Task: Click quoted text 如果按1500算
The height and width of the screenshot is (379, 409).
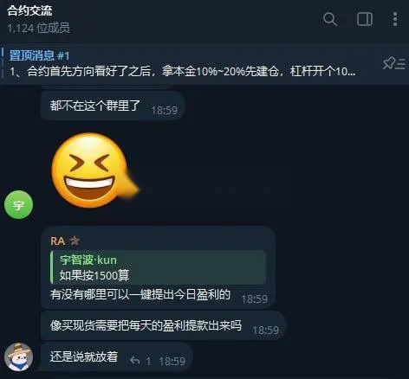Action: coord(94,275)
